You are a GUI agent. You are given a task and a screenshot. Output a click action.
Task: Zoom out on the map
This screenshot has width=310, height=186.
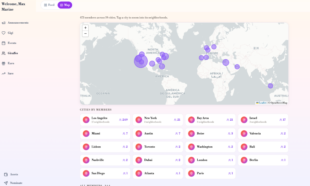(85, 34)
